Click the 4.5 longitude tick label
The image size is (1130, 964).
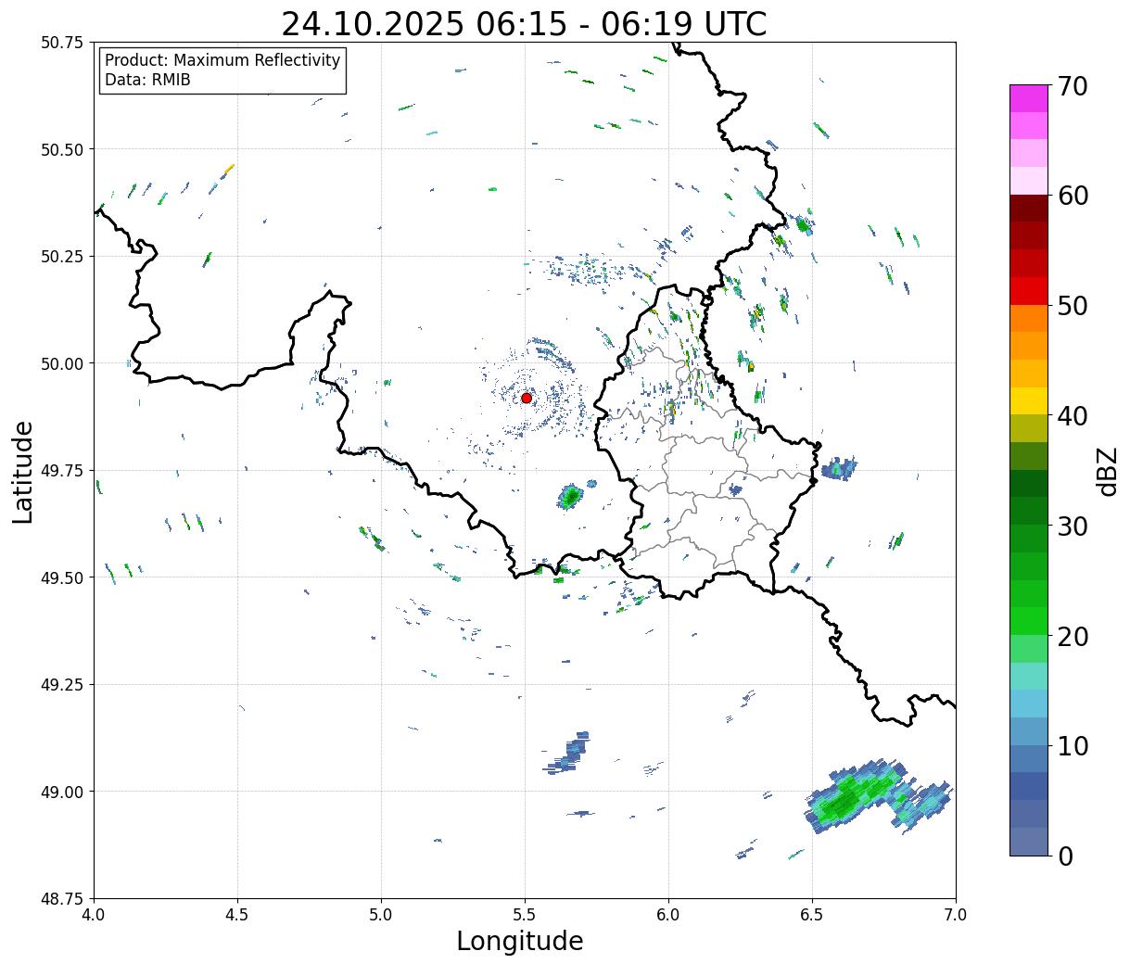(x=237, y=915)
